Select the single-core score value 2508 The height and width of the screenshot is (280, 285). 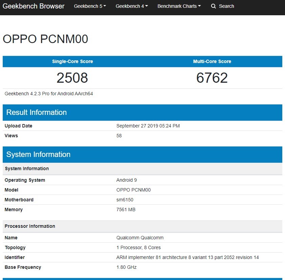point(72,78)
